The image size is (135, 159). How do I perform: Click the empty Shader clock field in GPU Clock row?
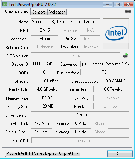[119, 123]
